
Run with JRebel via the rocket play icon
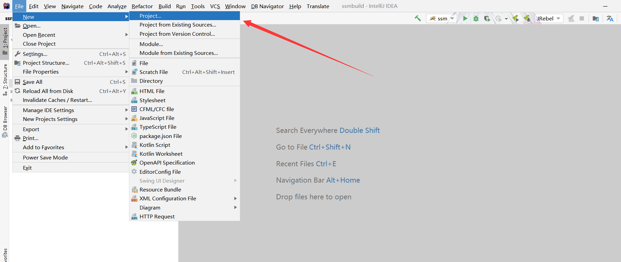(x=516, y=18)
